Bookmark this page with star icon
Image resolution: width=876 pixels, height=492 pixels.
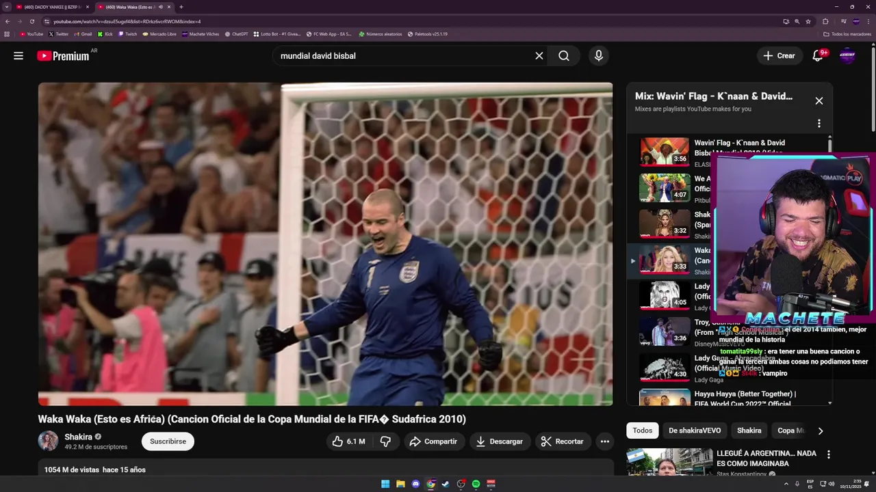coord(808,21)
